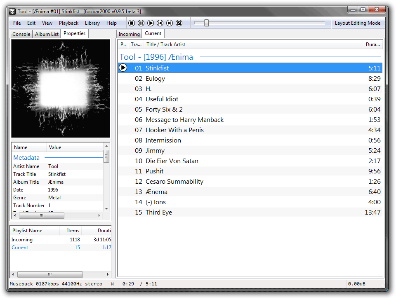This screenshot has height=299, width=396.
Task: Open the Library menu
Action: pyautogui.click(x=92, y=23)
